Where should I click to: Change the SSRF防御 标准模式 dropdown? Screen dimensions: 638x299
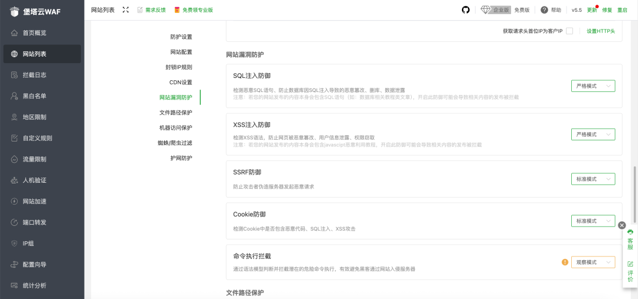593,179
